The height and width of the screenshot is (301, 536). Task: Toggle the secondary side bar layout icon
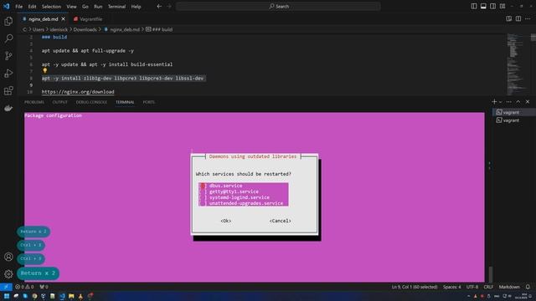click(493, 6)
